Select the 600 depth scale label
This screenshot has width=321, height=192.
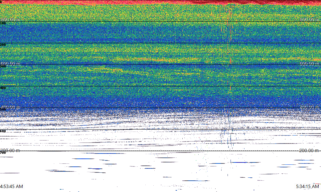point(3,131)
